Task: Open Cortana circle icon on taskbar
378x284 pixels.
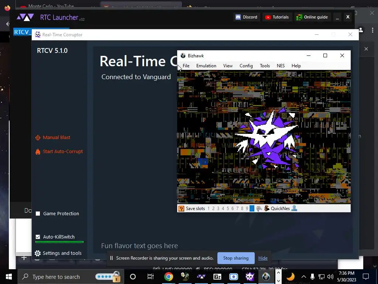Action: [133, 277]
